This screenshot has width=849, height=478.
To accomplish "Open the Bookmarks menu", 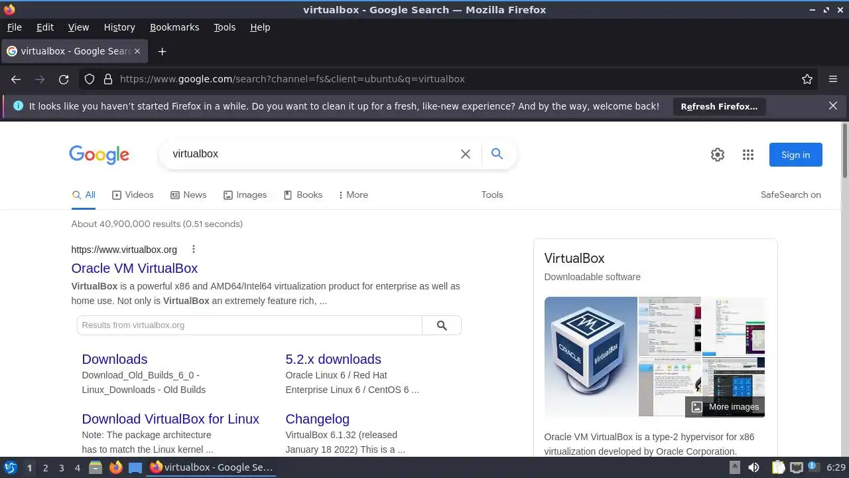I will [174, 27].
